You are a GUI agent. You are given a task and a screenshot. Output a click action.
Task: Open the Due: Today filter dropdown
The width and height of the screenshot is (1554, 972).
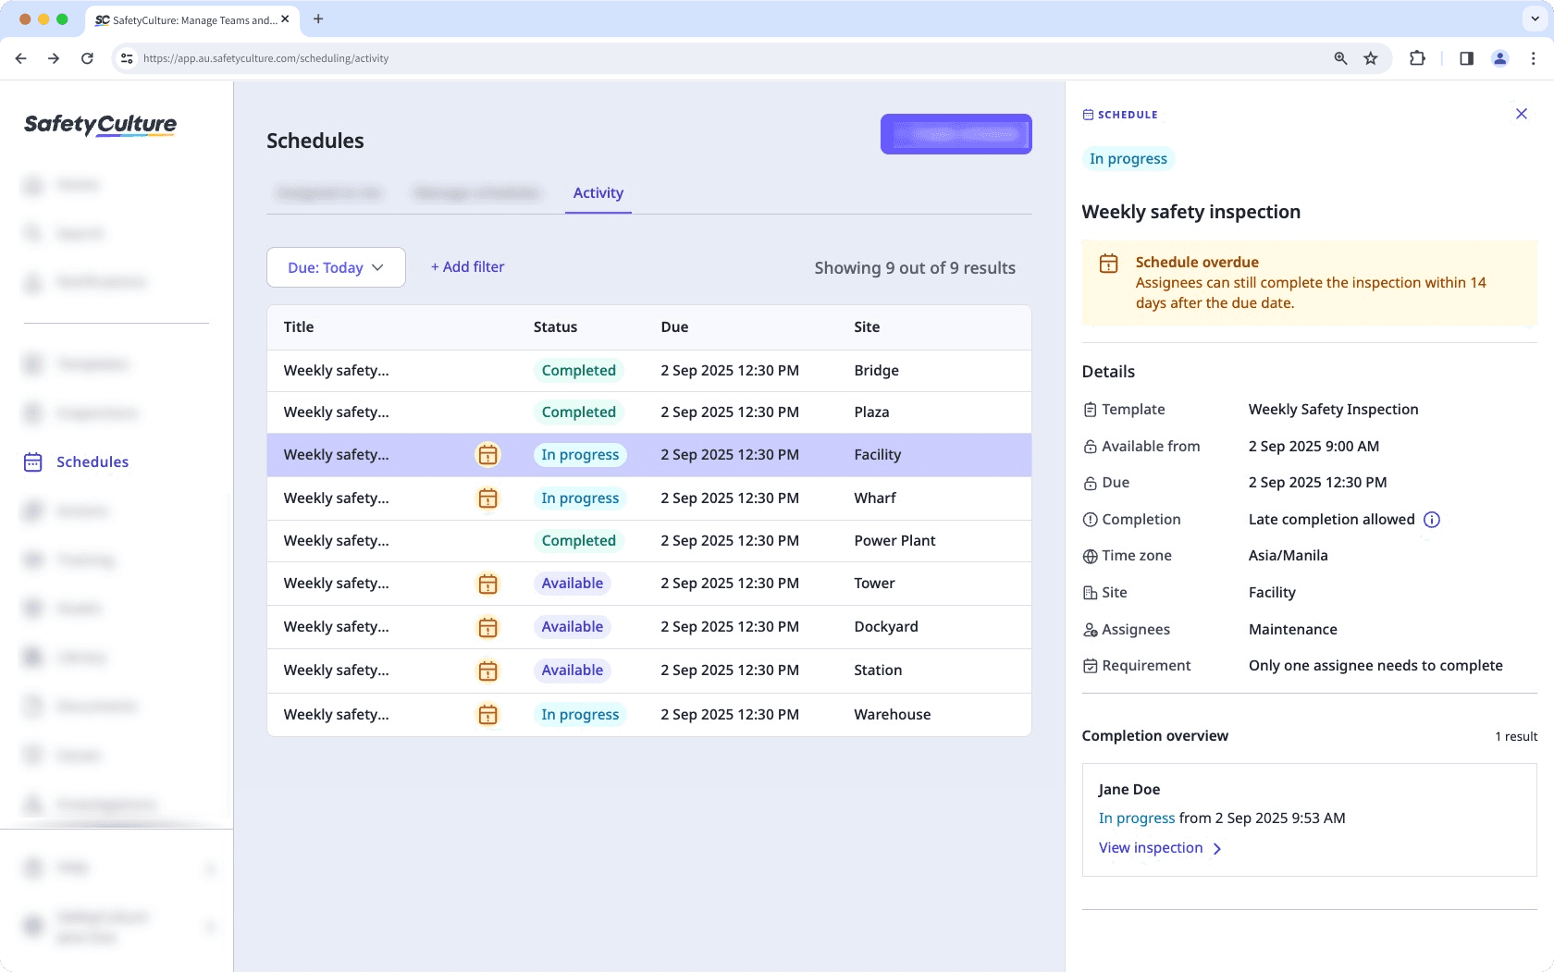pyautogui.click(x=335, y=267)
